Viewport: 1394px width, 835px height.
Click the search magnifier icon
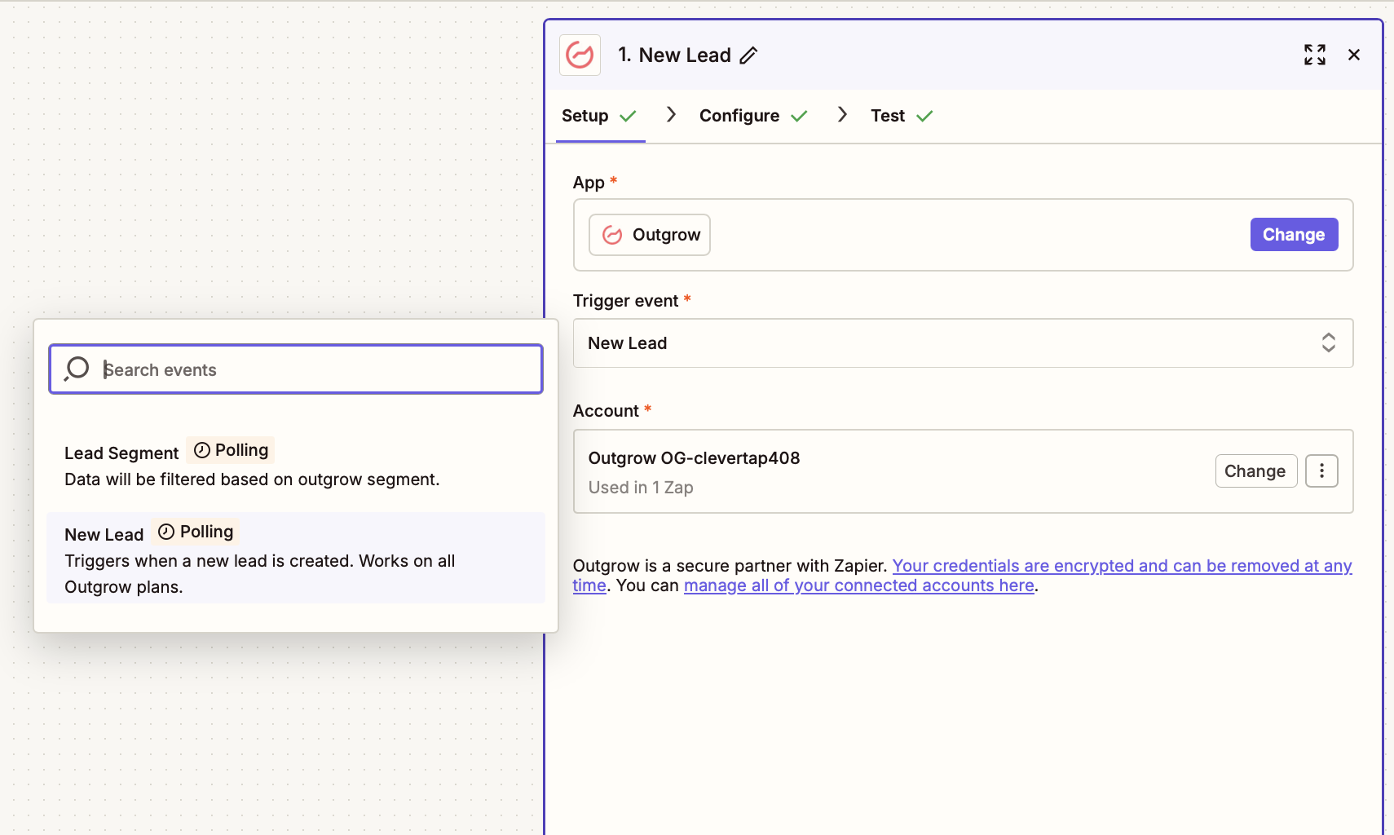click(x=77, y=369)
